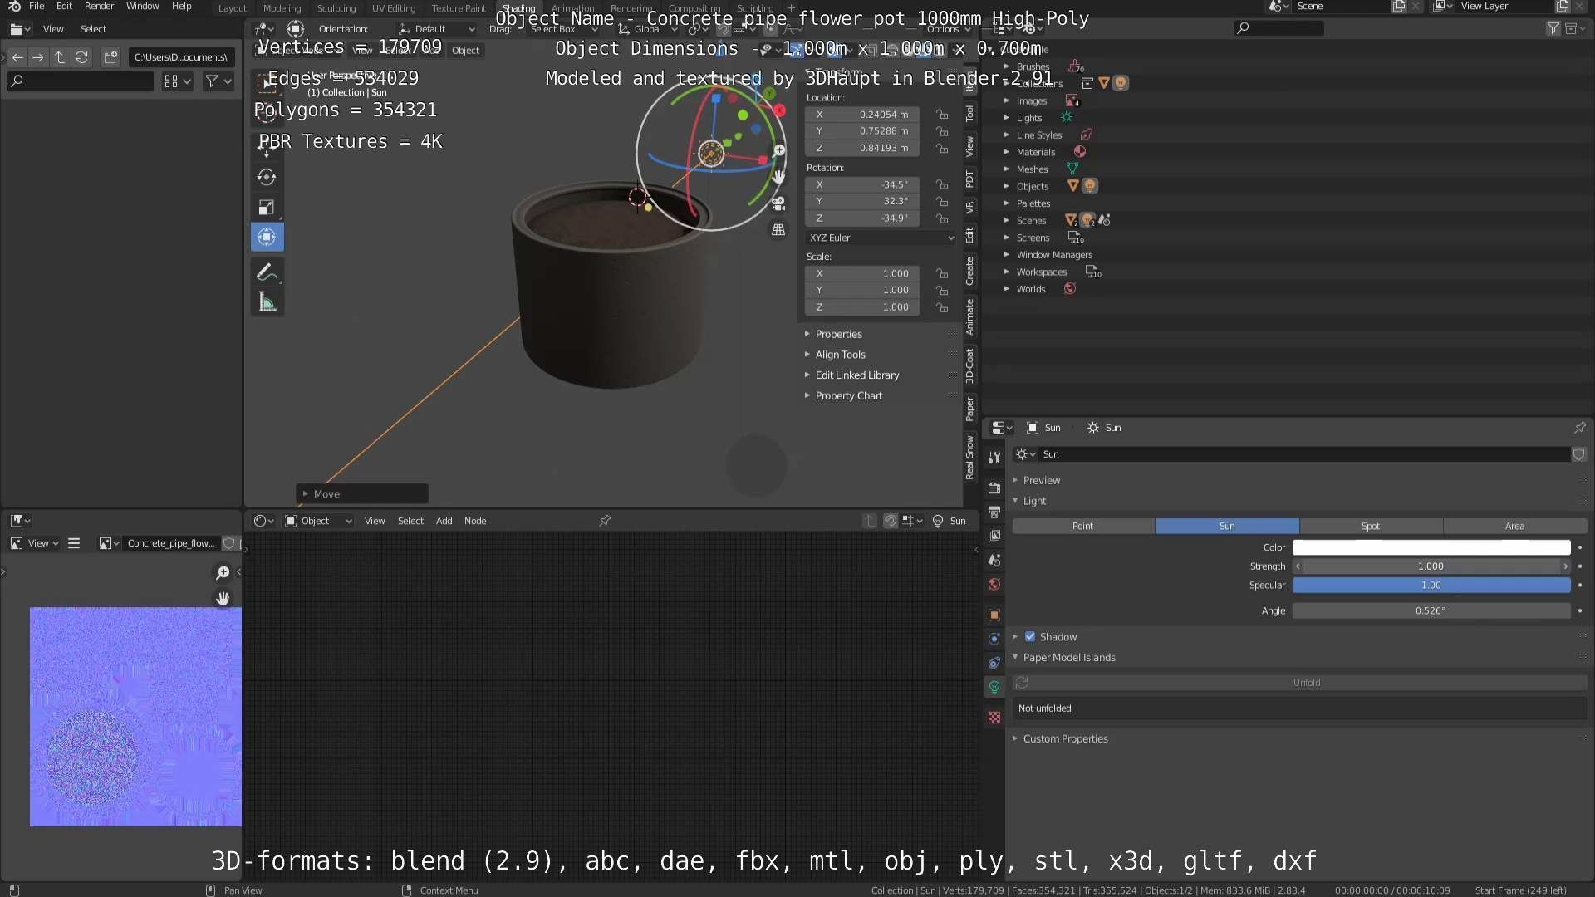Open Physics properties tab icon
The width and height of the screenshot is (1595, 897).
pos(994,639)
